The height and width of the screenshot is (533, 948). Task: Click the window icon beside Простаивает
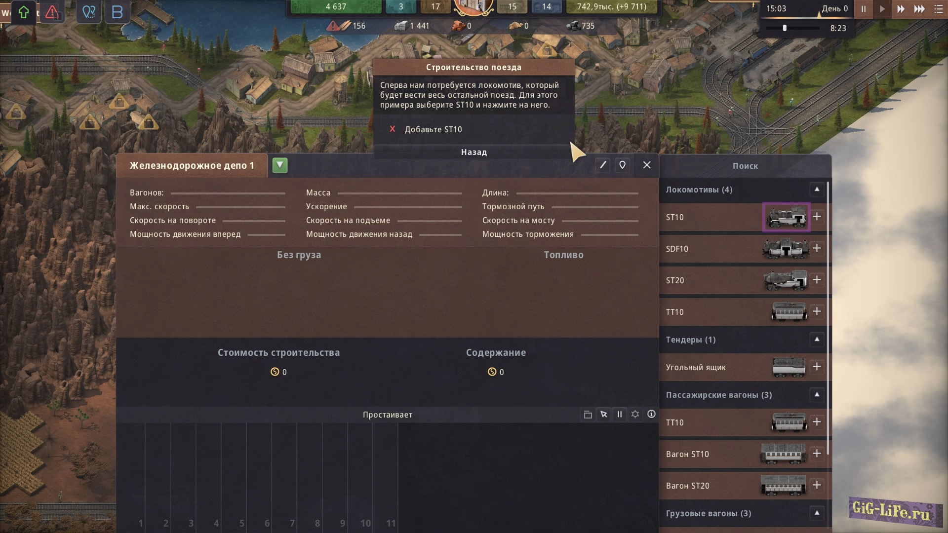tap(588, 415)
